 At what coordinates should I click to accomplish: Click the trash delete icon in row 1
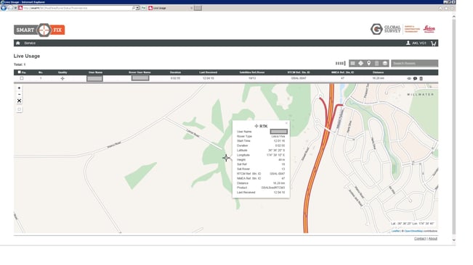pos(421,78)
